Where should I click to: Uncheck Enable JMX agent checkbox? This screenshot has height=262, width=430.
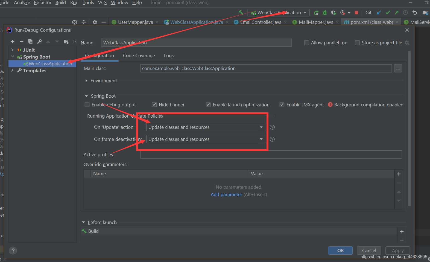(x=282, y=104)
